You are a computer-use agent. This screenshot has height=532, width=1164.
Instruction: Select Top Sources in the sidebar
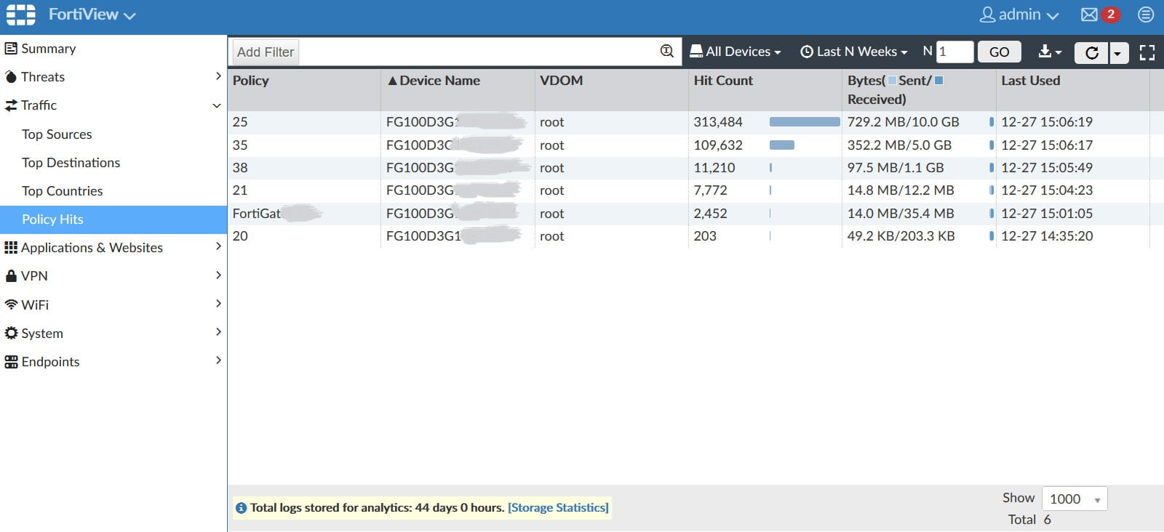coord(57,134)
